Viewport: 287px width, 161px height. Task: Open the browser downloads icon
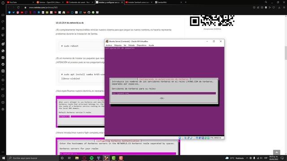click(279, 8)
